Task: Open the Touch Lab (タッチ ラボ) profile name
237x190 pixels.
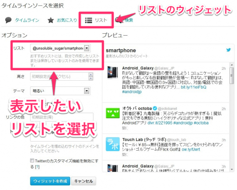Action: [x=144, y=140]
